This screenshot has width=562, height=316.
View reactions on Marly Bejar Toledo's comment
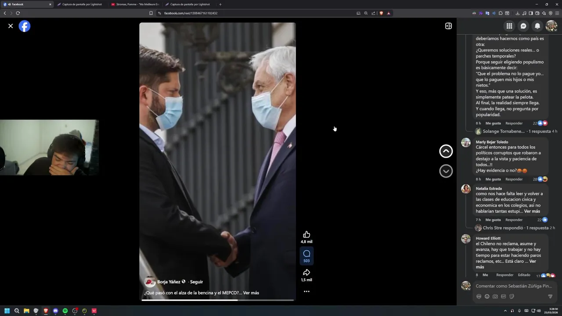click(540, 179)
